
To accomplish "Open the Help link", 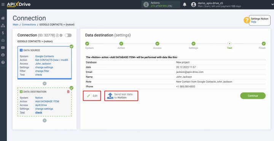I will tap(253, 22).
